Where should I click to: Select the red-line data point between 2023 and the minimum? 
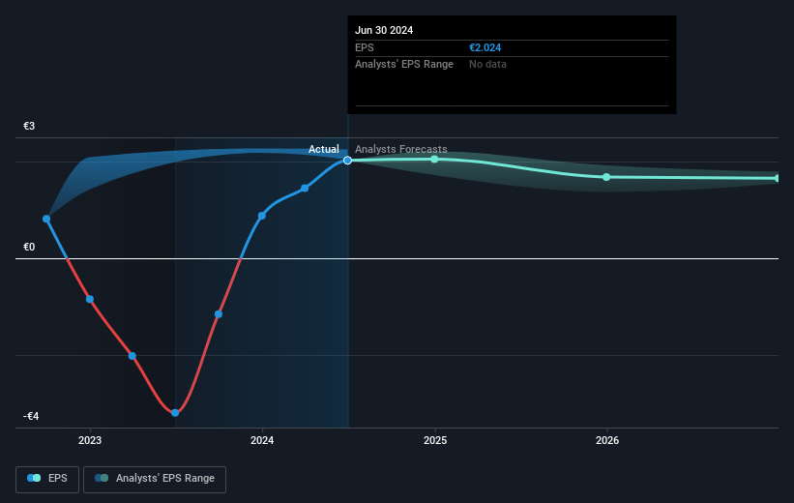(x=132, y=356)
